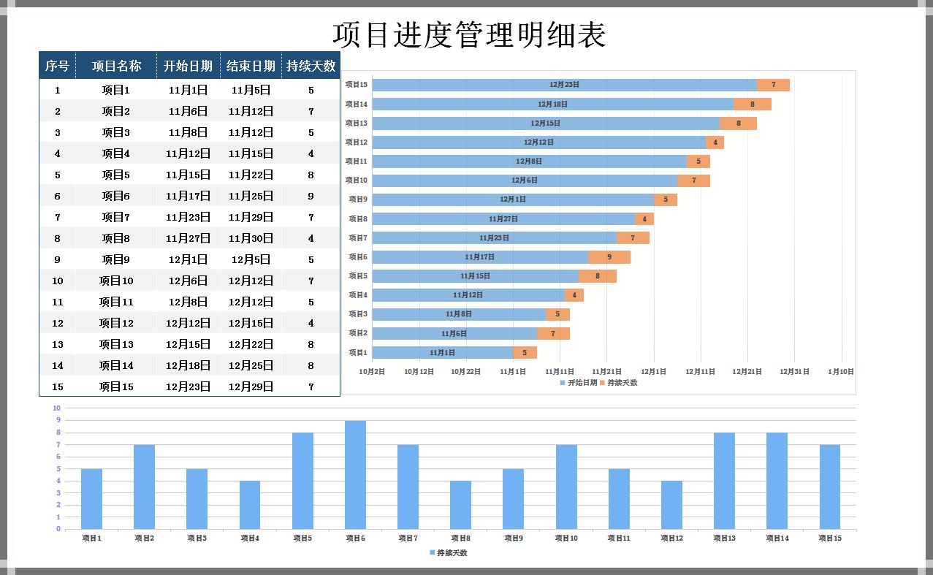
Task: Select the 序号 table header cell
Action: pos(57,66)
